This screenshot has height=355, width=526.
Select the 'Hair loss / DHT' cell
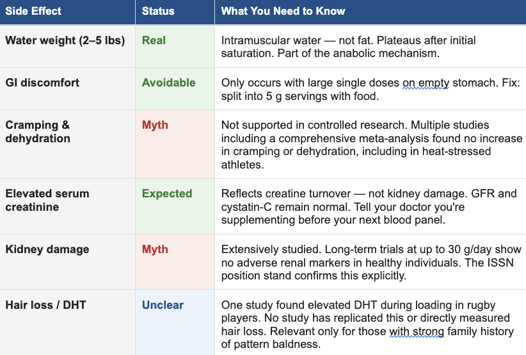click(x=44, y=305)
